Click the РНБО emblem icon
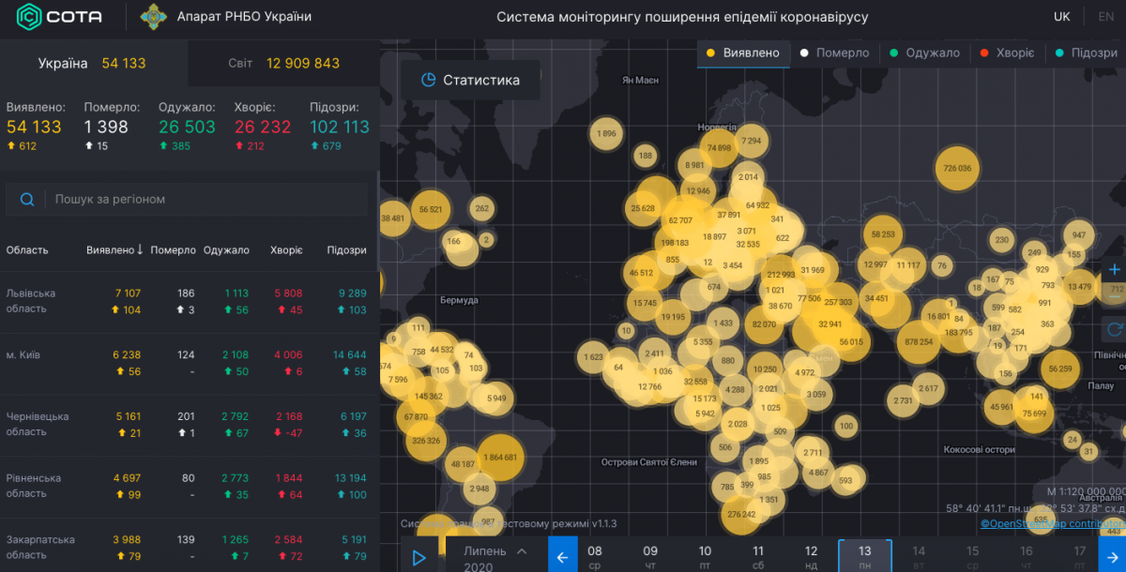The width and height of the screenshot is (1126, 572). [154, 17]
